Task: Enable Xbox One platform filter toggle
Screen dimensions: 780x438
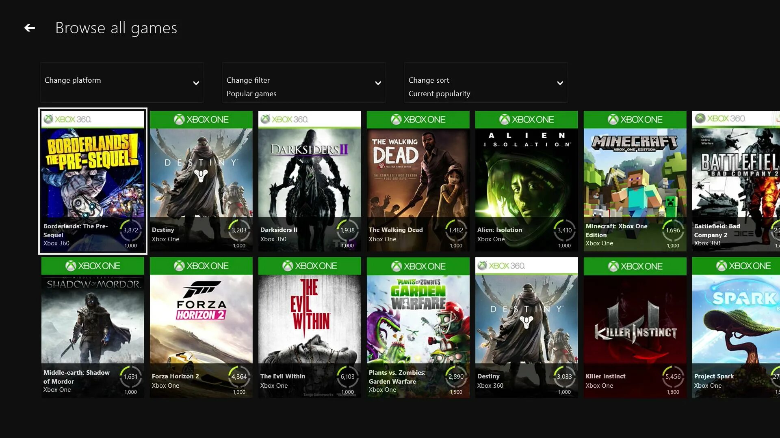Action: 121,82
